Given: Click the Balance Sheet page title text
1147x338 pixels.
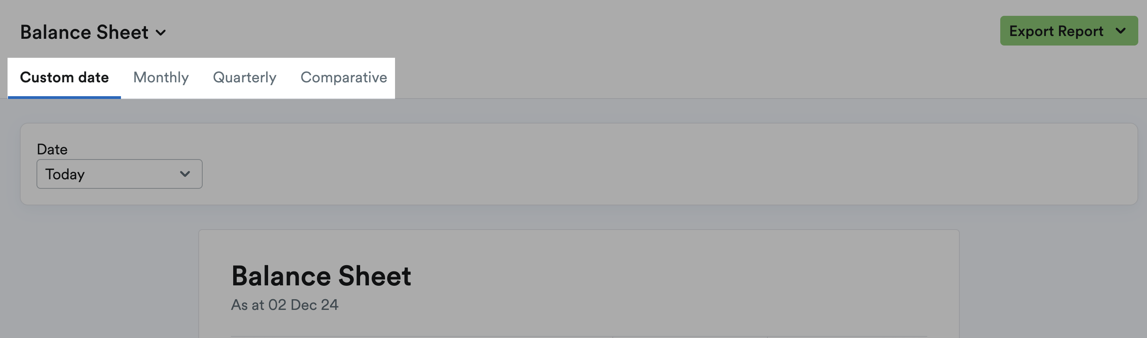Looking at the screenshot, I should [84, 32].
